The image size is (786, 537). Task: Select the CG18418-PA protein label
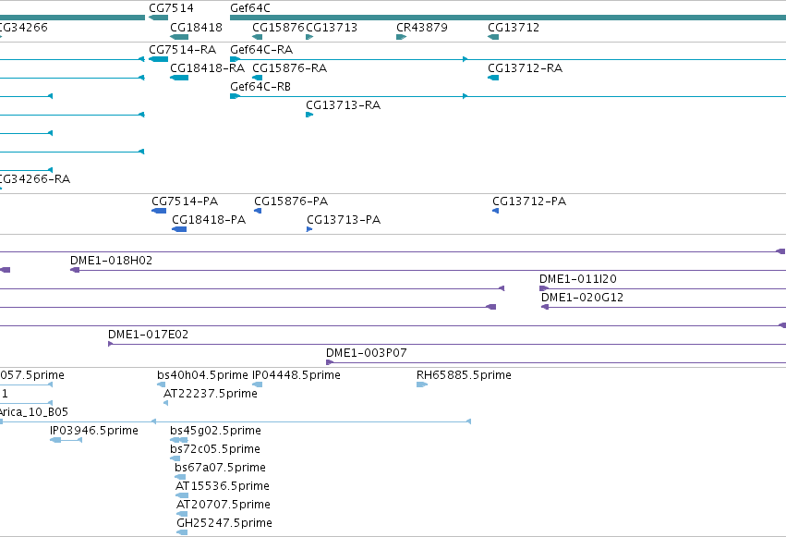[209, 220]
